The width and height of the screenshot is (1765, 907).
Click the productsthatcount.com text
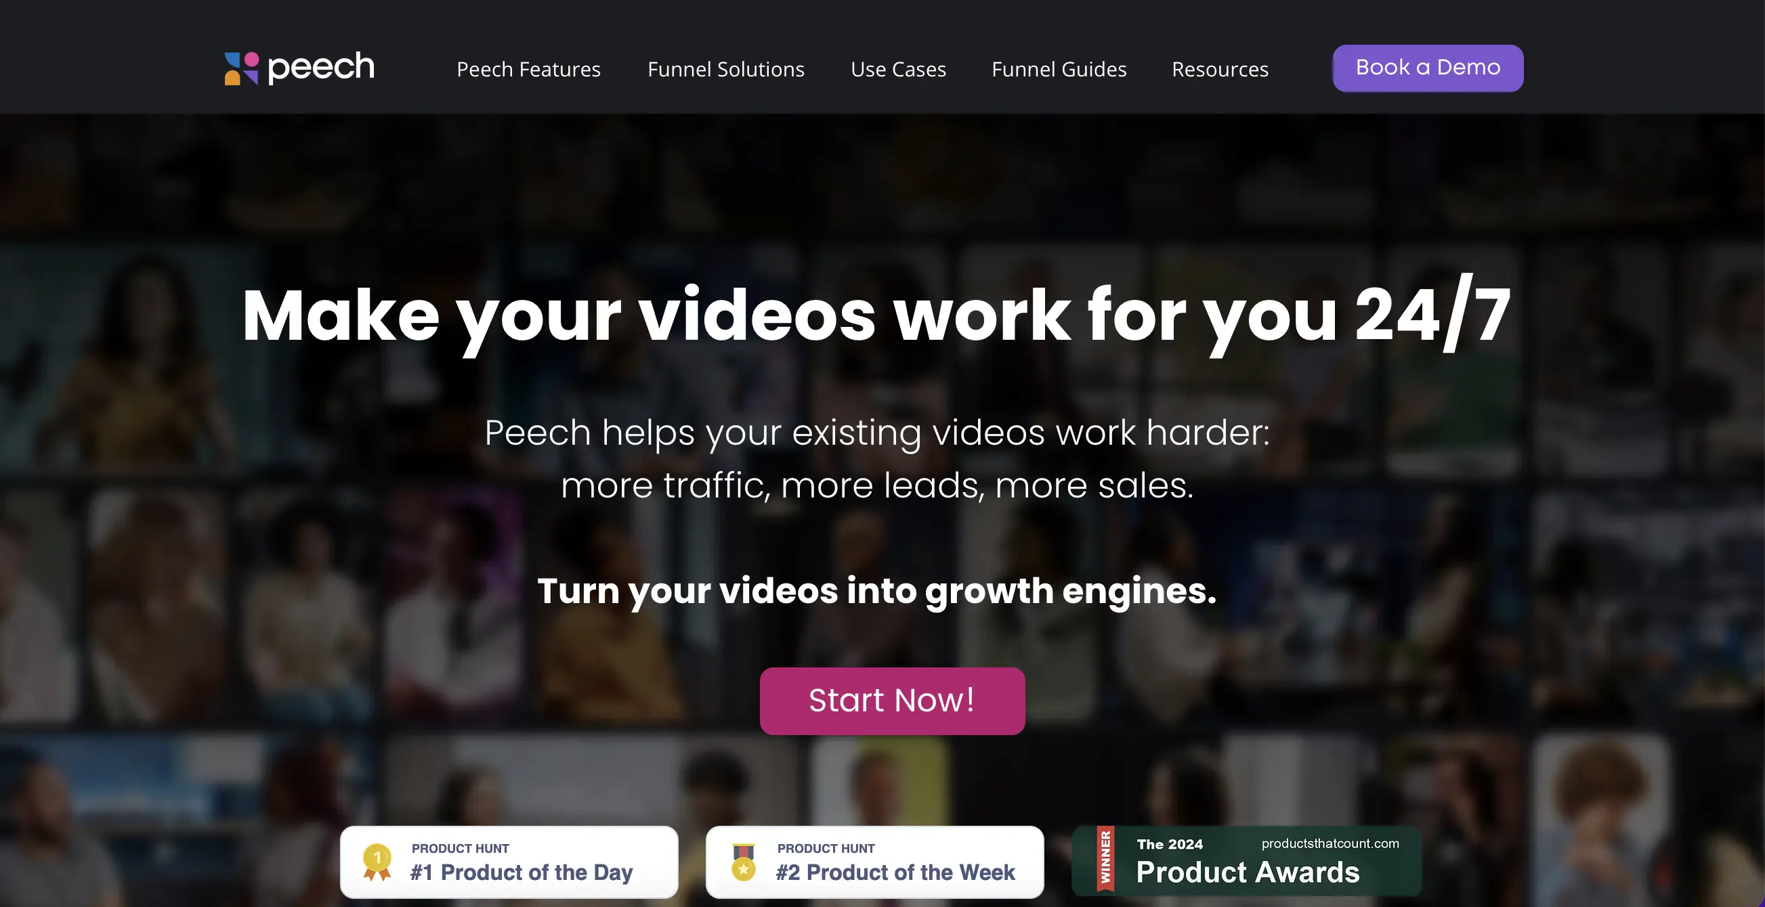point(1330,843)
